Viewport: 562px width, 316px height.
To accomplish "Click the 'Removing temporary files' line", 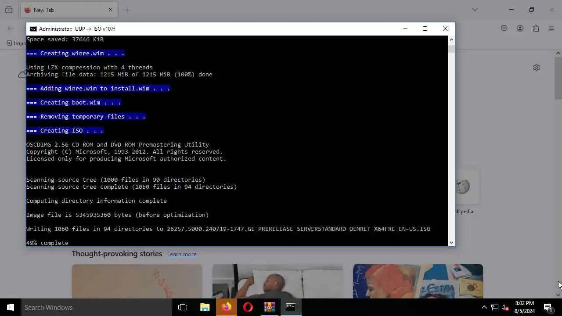I will coord(86,116).
